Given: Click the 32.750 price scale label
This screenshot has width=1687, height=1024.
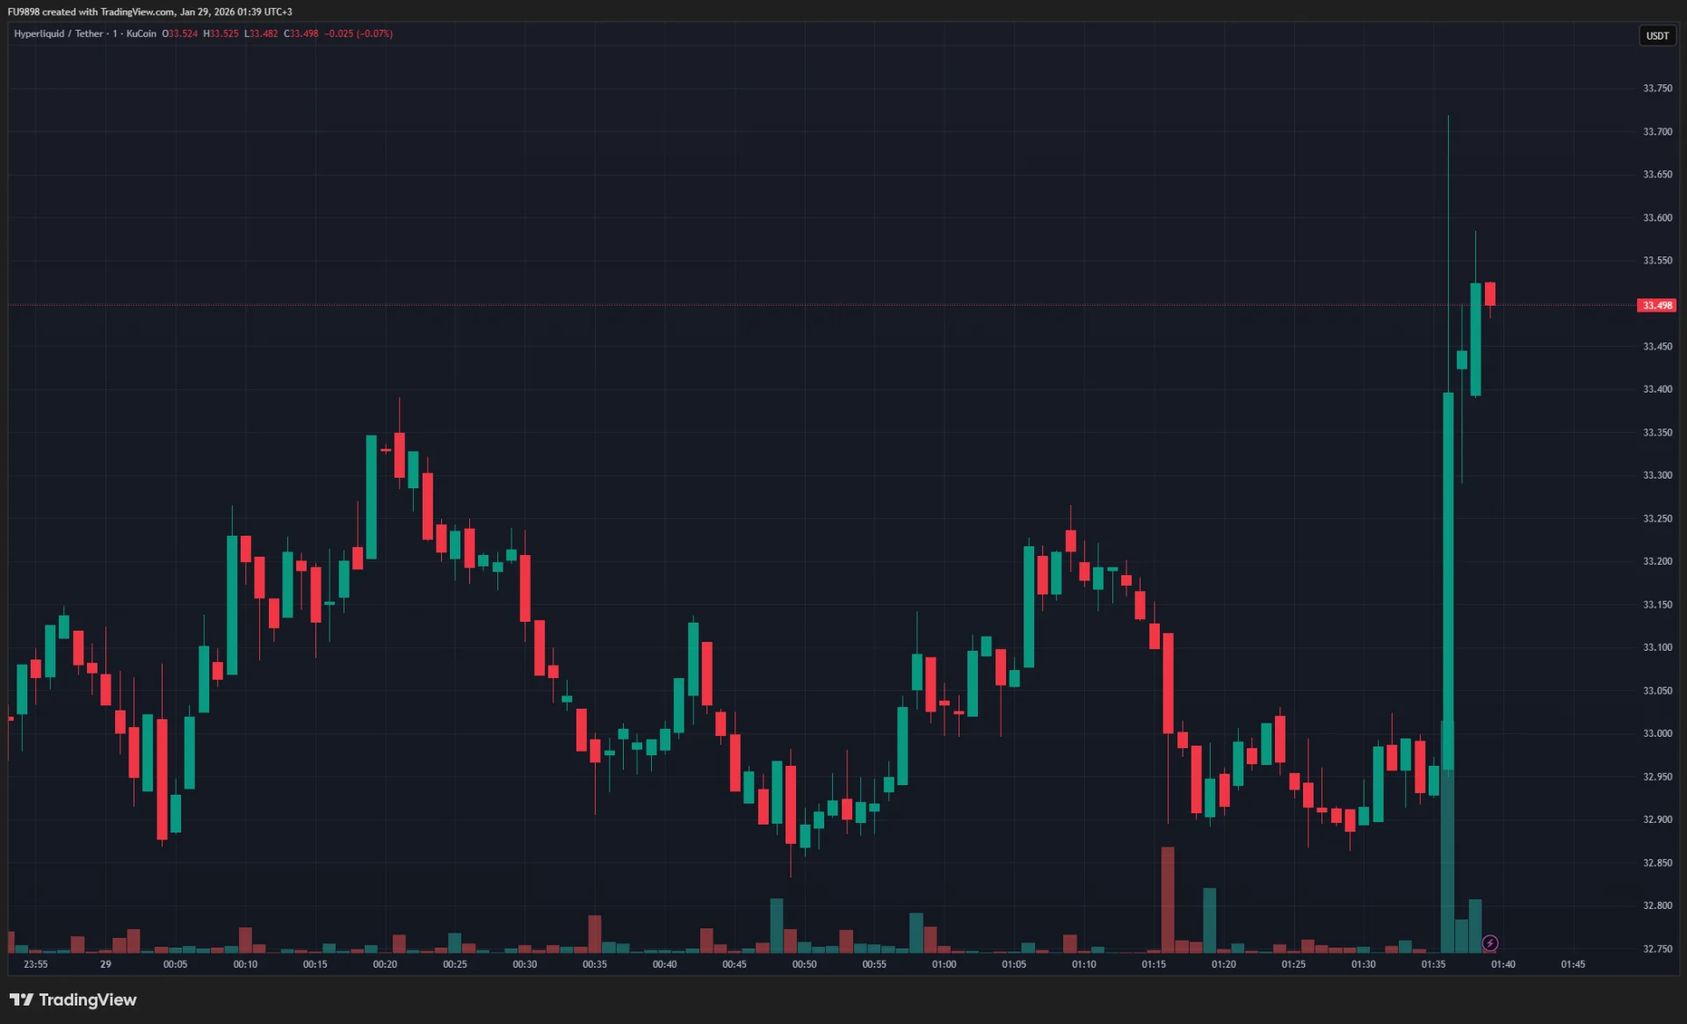Looking at the screenshot, I should pyautogui.click(x=1657, y=948).
